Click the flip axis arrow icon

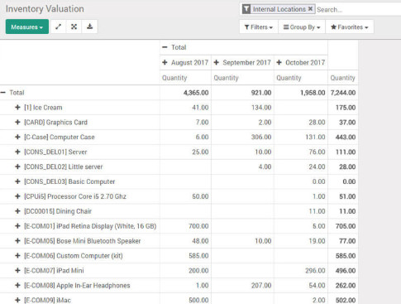(x=59, y=27)
